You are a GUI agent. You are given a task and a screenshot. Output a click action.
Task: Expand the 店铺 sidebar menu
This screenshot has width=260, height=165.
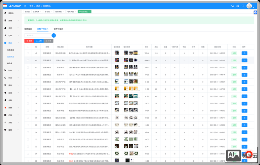click(11, 20)
